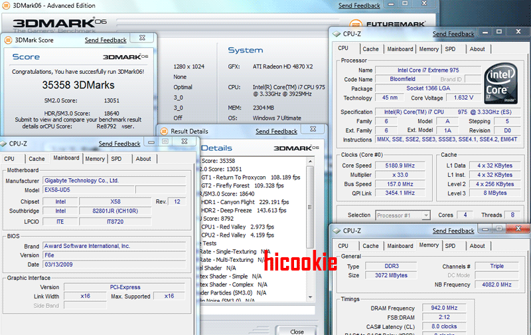The image size is (531, 335).
Task: Click the memory Size 3072 MBytes value
Action: coord(391,275)
